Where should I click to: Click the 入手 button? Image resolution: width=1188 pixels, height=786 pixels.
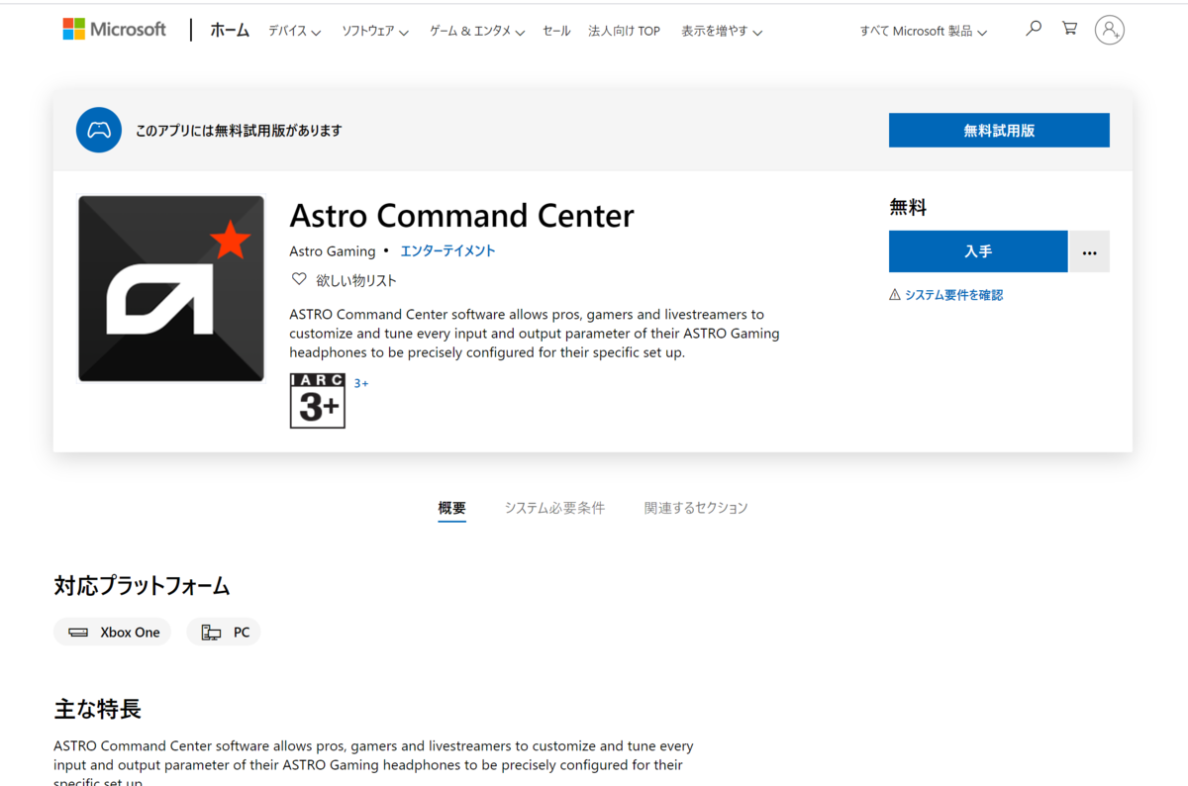coord(978,251)
